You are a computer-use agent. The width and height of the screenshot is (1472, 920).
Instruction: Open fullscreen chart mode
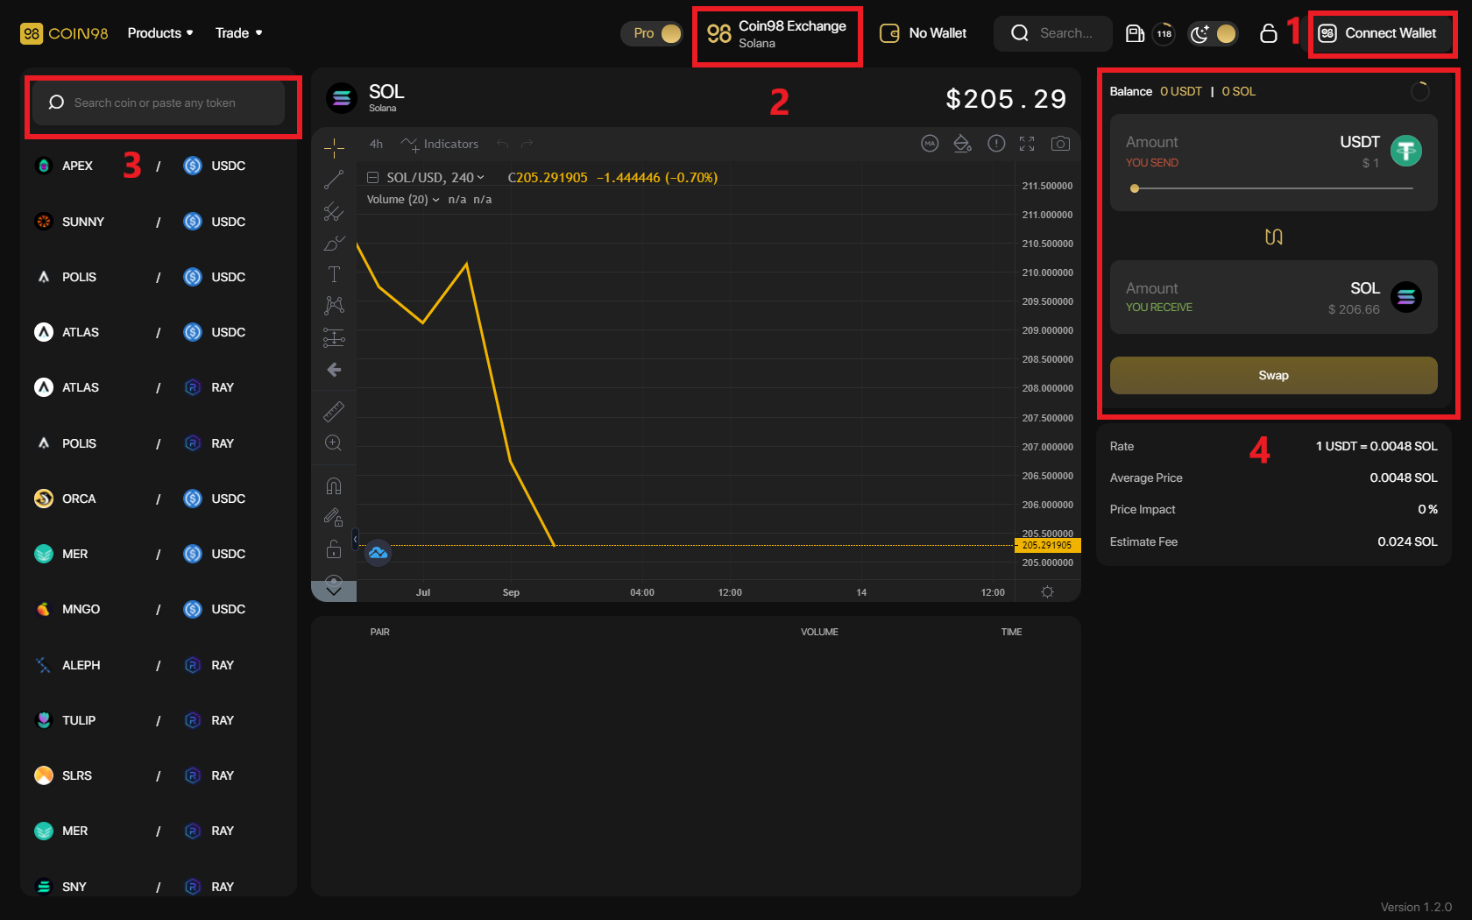pyautogui.click(x=1027, y=144)
